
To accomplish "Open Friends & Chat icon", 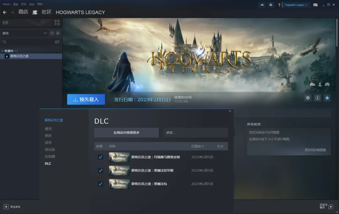I will [331, 207].
